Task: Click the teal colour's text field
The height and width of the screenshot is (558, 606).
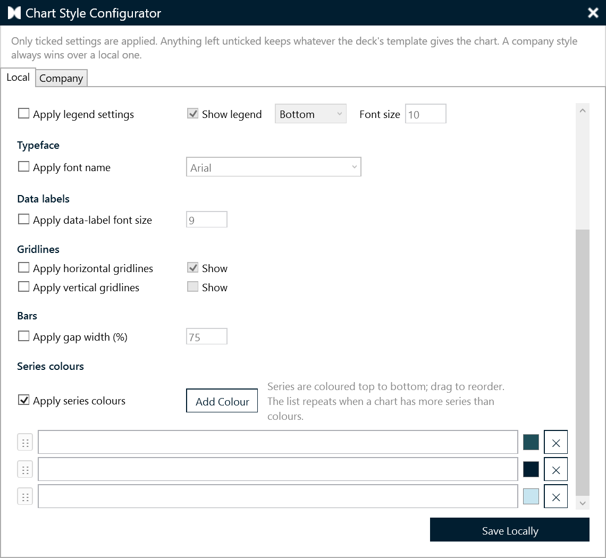Action: (278, 442)
